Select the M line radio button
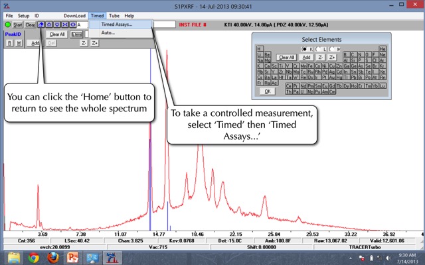The height and width of the screenshot is (265, 425). [333, 49]
